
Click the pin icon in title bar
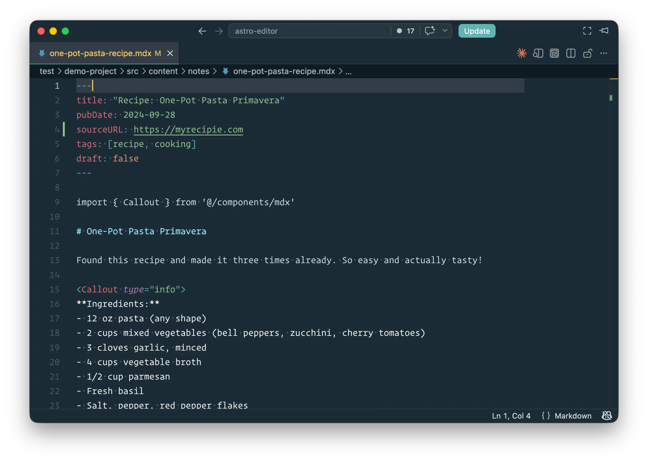coord(604,31)
